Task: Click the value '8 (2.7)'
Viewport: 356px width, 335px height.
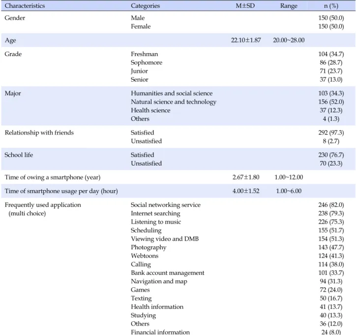Action: [x=331, y=141]
